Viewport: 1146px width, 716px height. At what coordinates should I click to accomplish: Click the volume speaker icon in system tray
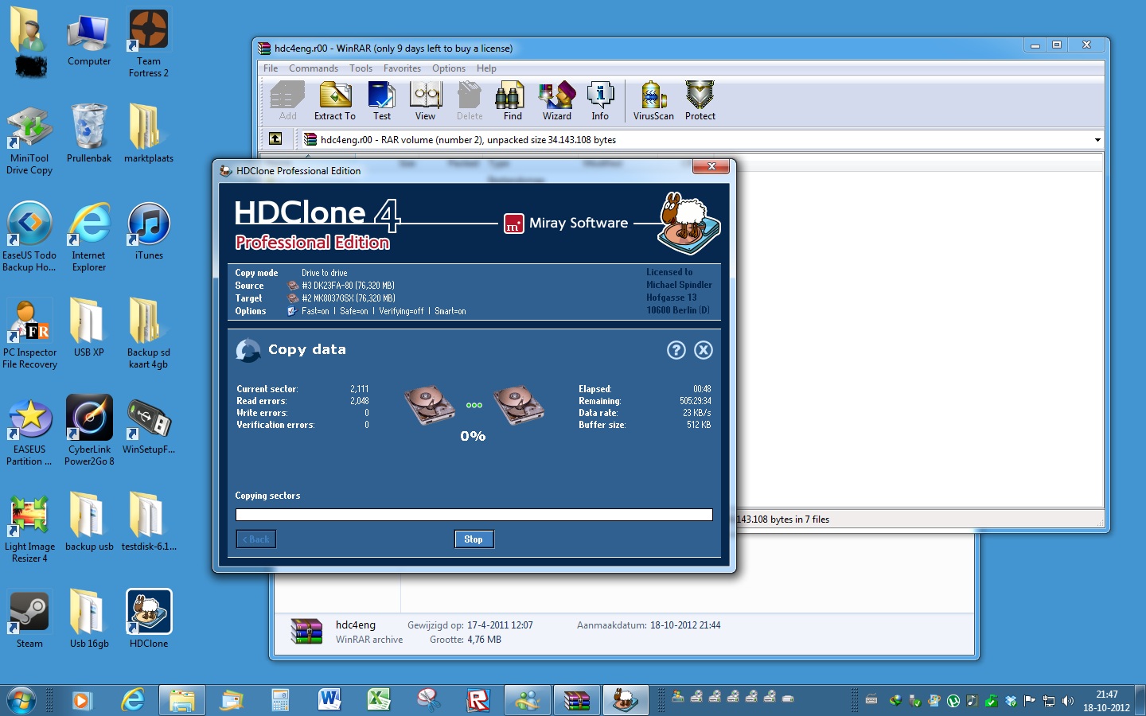(1067, 701)
